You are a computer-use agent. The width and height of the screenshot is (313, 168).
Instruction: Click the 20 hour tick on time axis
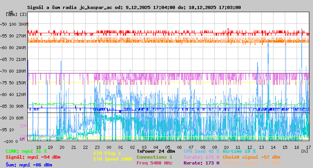point(62,147)
